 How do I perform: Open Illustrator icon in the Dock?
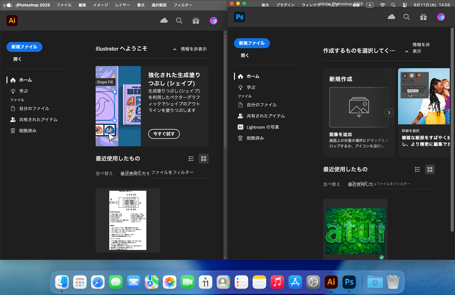[331, 282]
